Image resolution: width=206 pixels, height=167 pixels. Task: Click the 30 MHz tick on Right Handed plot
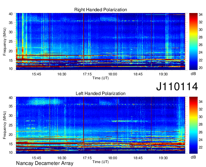[x=11, y=32]
